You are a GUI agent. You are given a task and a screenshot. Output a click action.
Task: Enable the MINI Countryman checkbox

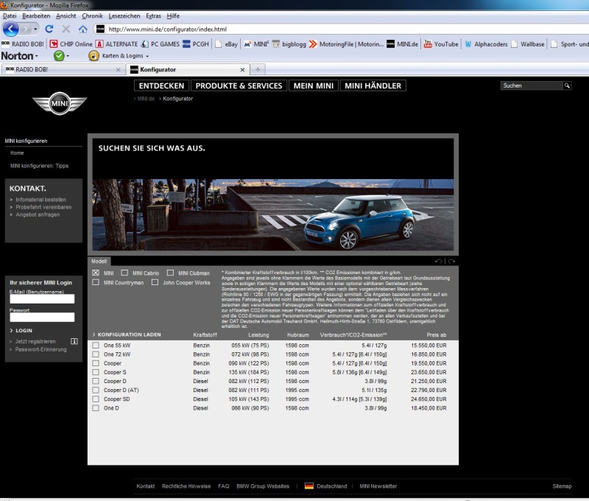point(96,282)
